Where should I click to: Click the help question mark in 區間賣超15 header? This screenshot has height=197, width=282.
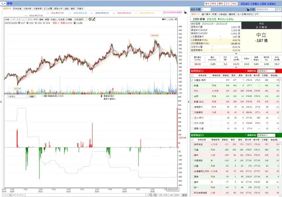pos(245,135)
